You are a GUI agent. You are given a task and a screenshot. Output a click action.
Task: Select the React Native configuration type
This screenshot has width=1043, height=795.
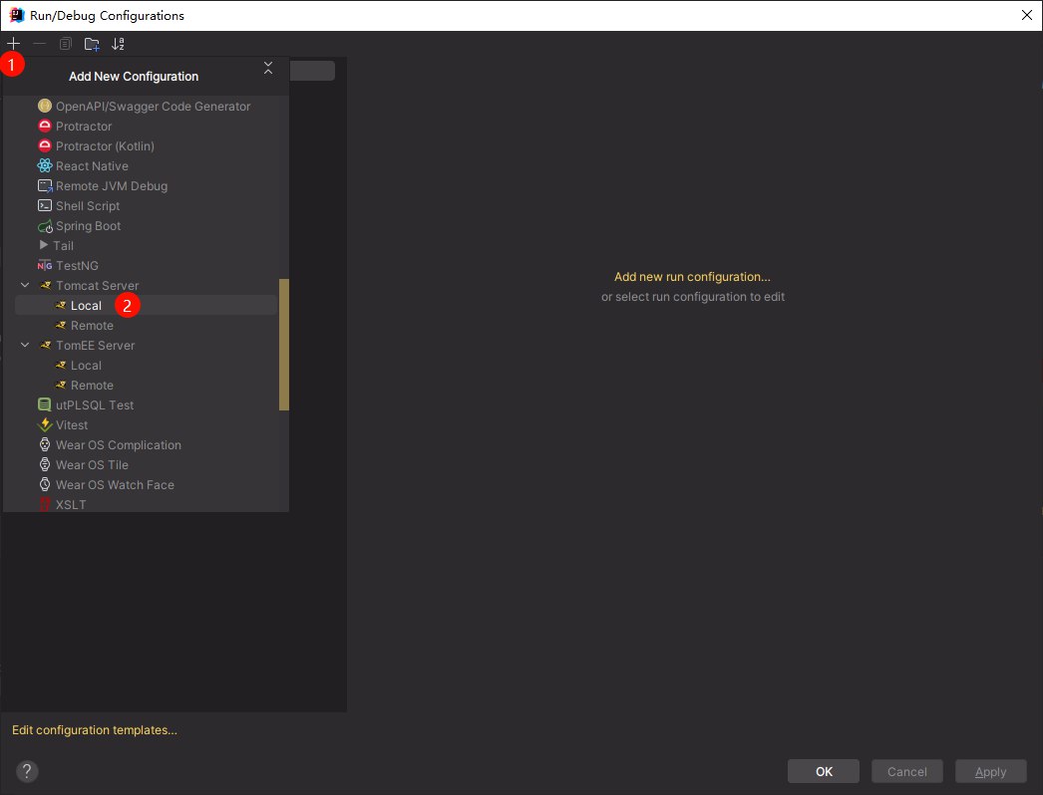click(91, 166)
